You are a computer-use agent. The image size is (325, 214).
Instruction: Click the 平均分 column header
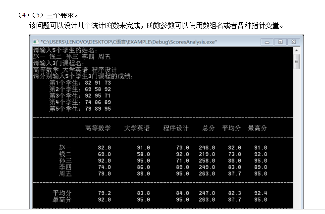click(231, 128)
